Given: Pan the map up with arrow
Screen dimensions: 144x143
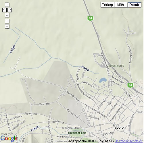Looking at the screenshot, I should tap(7, 5).
